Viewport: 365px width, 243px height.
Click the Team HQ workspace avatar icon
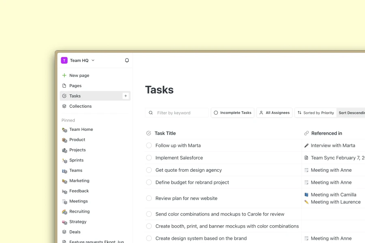[64, 60]
